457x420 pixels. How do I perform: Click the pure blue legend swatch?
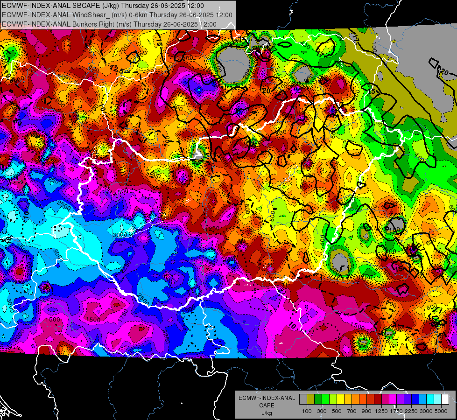tap(415, 399)
